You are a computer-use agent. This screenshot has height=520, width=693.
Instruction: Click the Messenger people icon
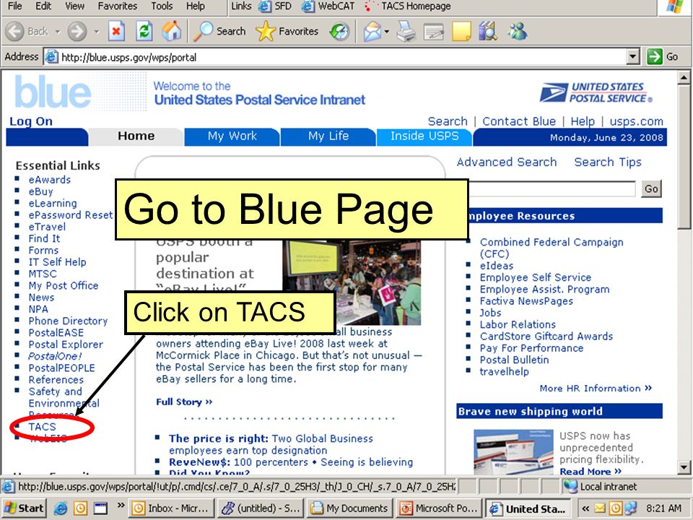(x=517, y=31)
